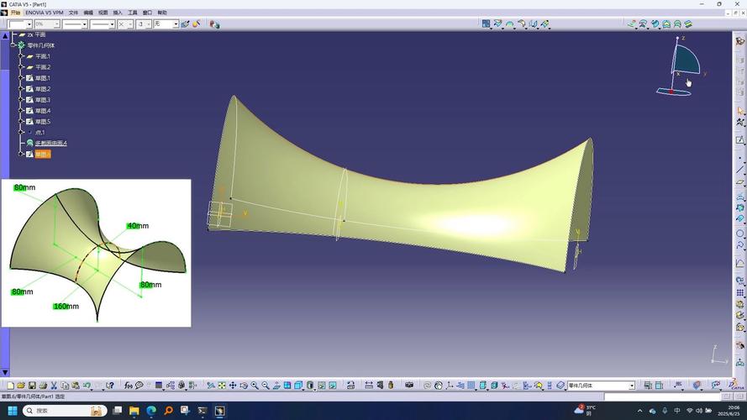
Task: Select the multi-section surface feature in tree
Action: coord(51,143)
